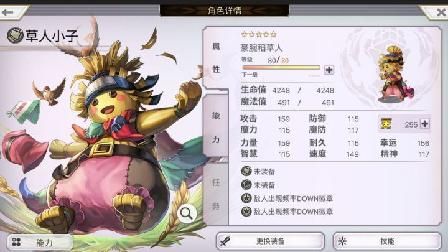Click the yellow 天 element icon

(386, 124)
